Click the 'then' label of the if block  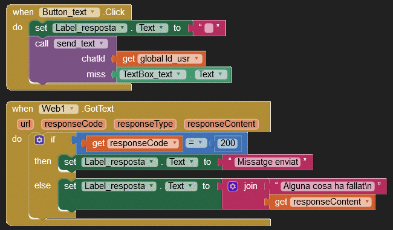pyautogui.click(x=42, y=161)
